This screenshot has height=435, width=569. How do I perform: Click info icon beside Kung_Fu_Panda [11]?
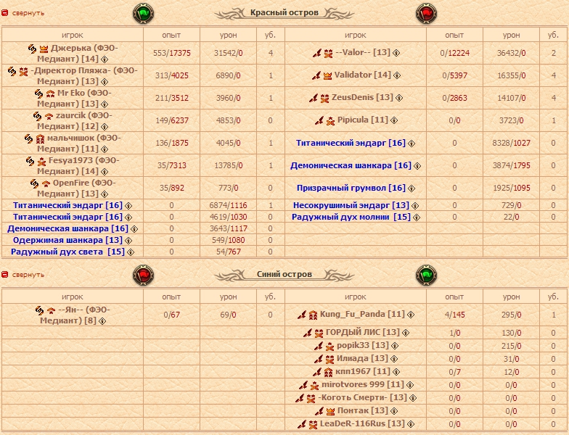tap(412, 315)
